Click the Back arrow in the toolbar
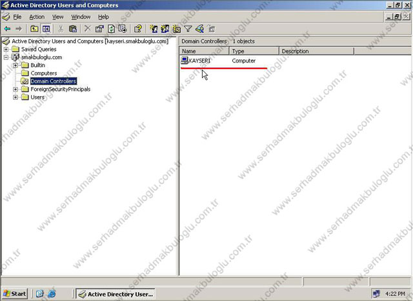Image resolution: width=413 pixels, height=301 pixels. (7, 28)
